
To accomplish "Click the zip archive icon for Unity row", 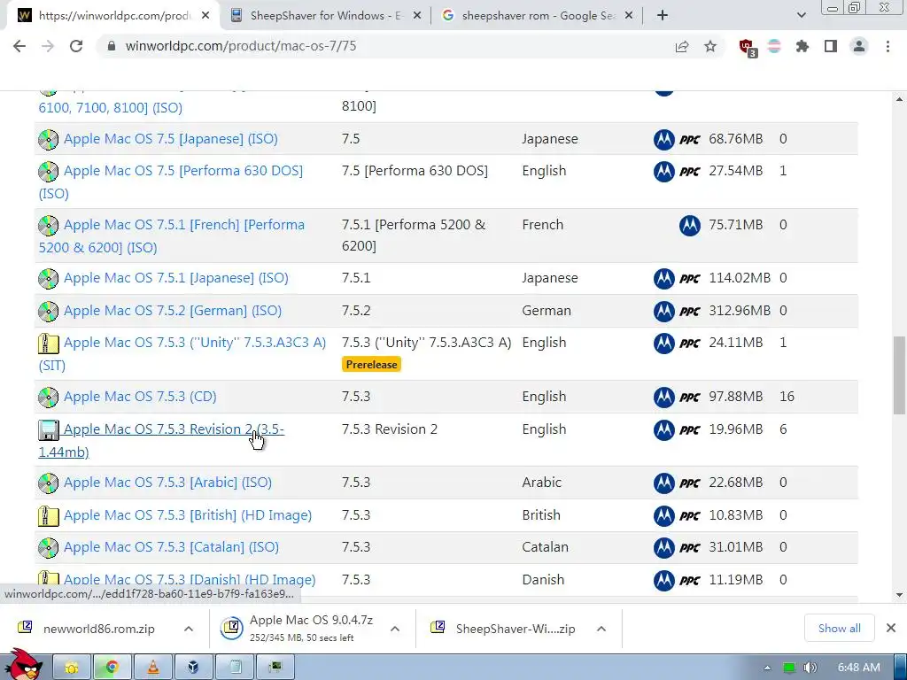I will [49, 344].
